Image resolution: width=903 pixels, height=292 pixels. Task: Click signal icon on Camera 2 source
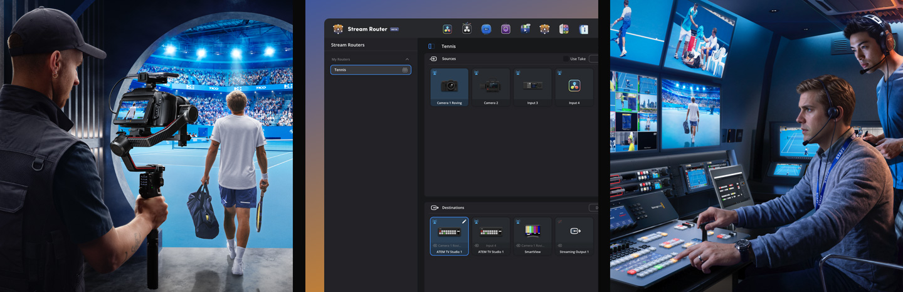pyautogui.click(x=477, y=73)
